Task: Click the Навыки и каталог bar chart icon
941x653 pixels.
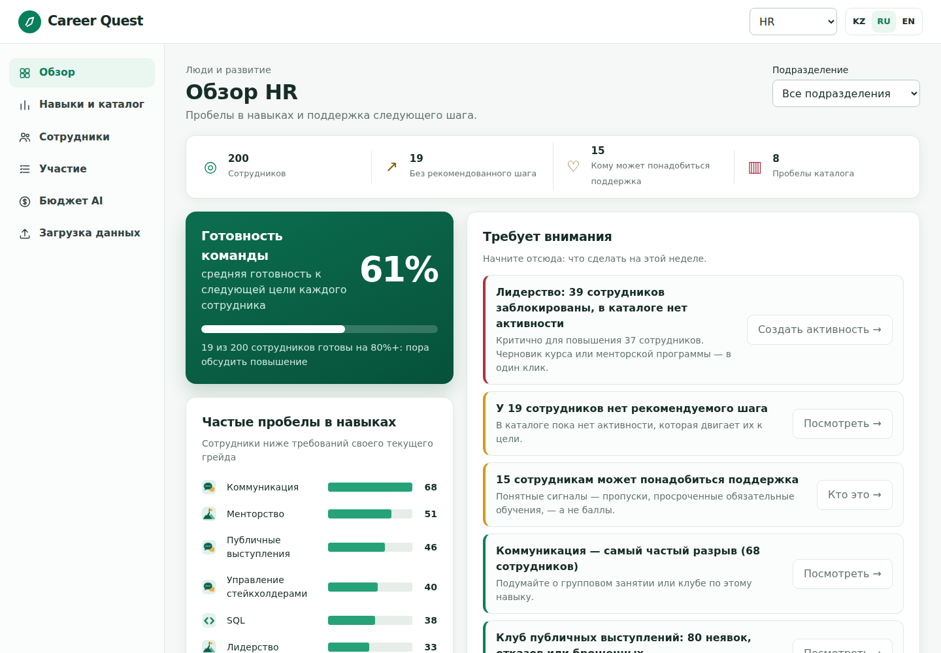Action: pos(25,105)
